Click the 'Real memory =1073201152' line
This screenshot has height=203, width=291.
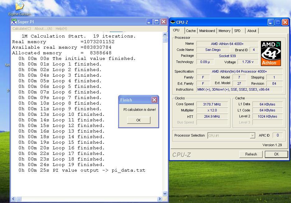tap(63, 42)
